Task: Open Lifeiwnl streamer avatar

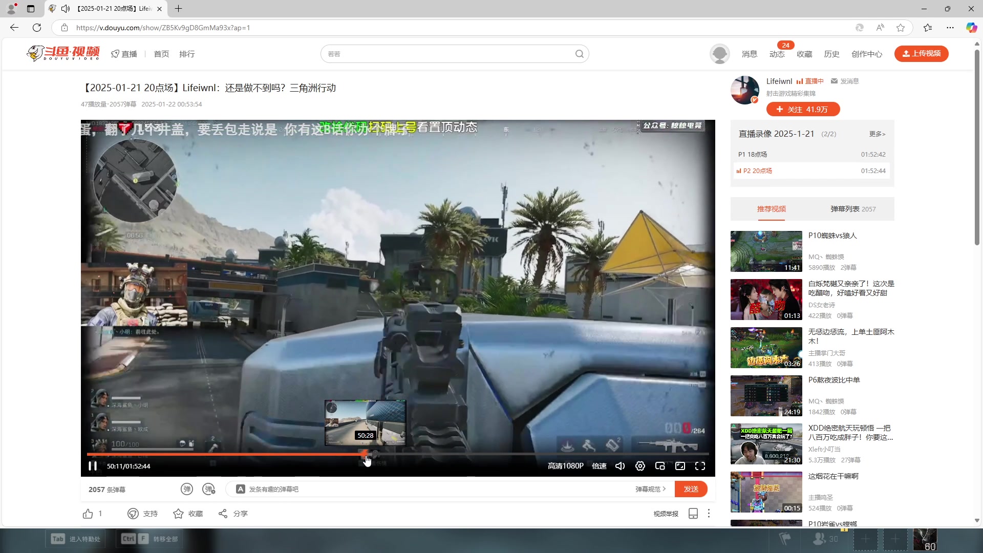Action: 745,90
